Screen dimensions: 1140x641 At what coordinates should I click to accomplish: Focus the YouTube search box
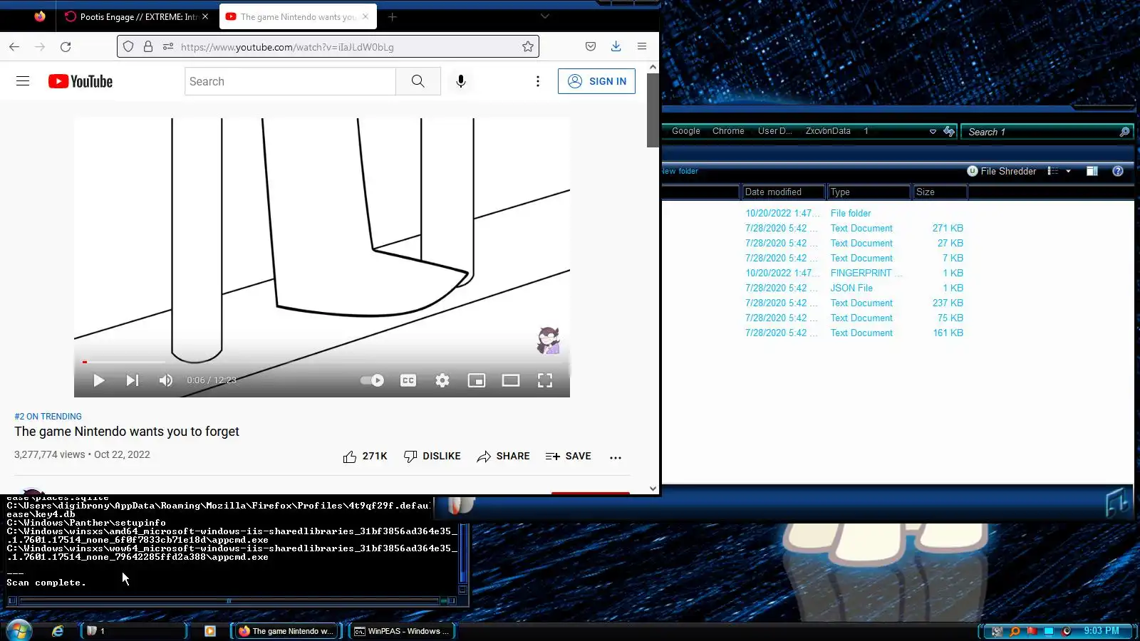(x=290, y=81)
